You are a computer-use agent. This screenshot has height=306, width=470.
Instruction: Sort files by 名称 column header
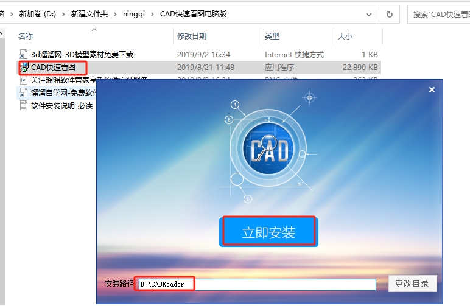pyautogui.click(x=26, y=37)
